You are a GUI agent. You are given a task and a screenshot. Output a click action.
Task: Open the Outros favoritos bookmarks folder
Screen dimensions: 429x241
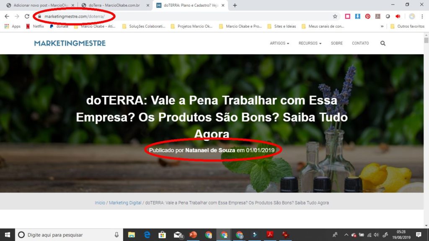pos(407,26)
